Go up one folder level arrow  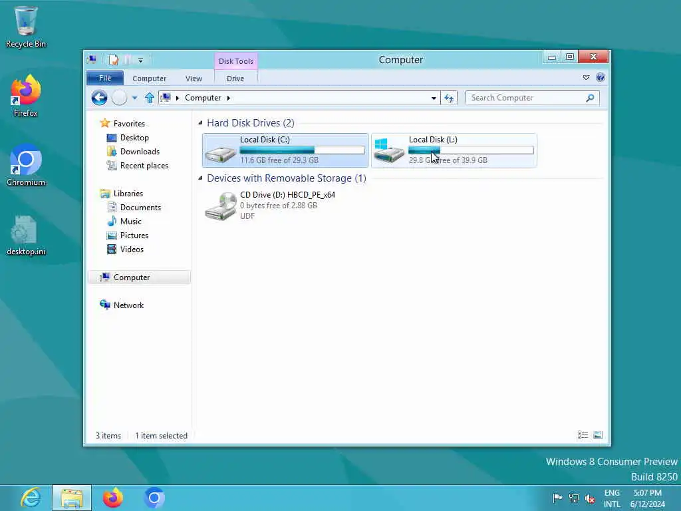click(150, 98)
